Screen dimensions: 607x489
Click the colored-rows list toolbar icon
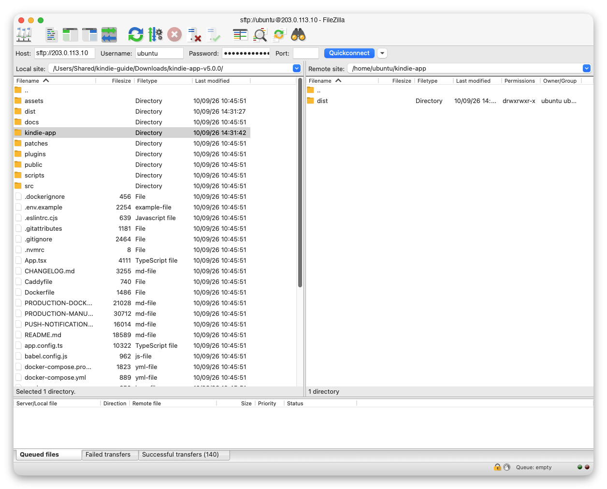point(240,34)
